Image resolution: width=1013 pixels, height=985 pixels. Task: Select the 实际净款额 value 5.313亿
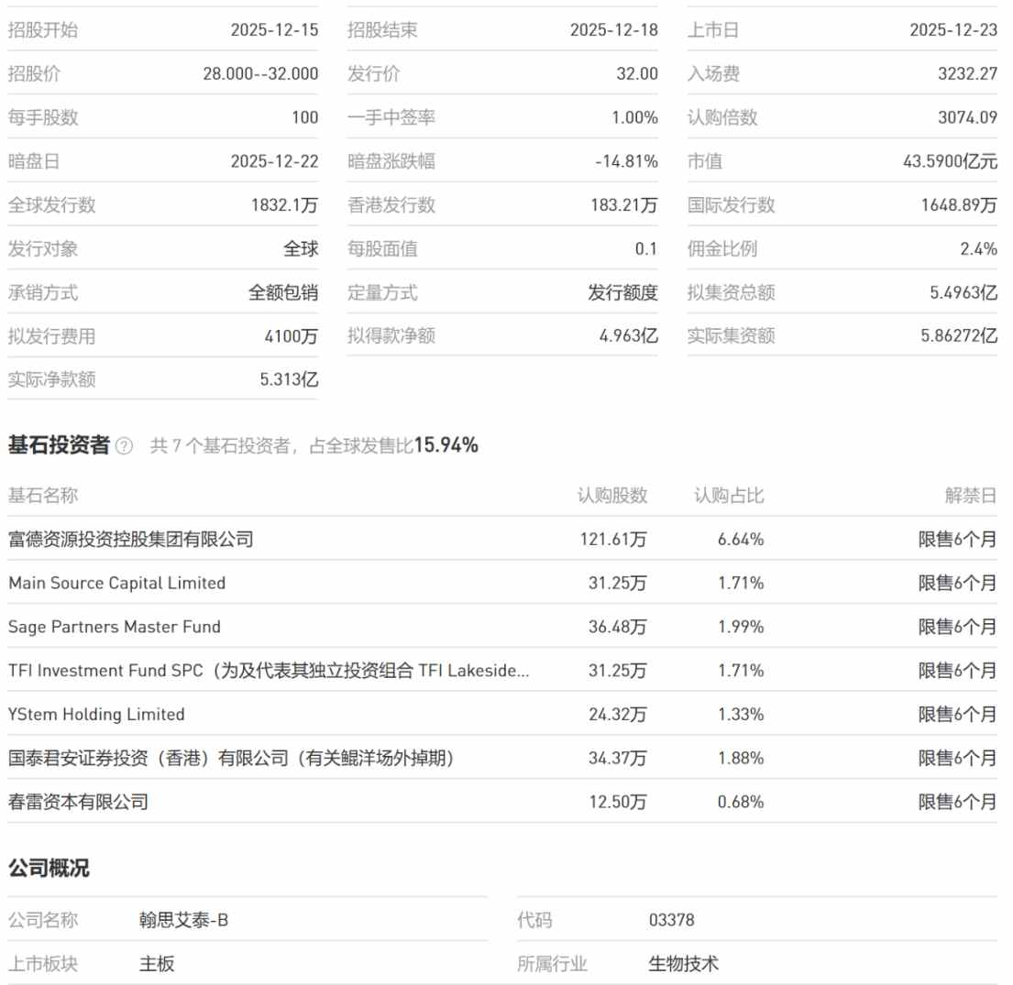[x=290, y=379]
